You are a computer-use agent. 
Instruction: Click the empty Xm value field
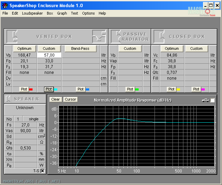pyautogui.click(x=25, y=160)
